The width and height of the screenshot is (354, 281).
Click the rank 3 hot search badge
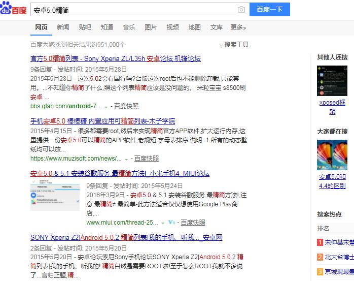coord(320,272)
